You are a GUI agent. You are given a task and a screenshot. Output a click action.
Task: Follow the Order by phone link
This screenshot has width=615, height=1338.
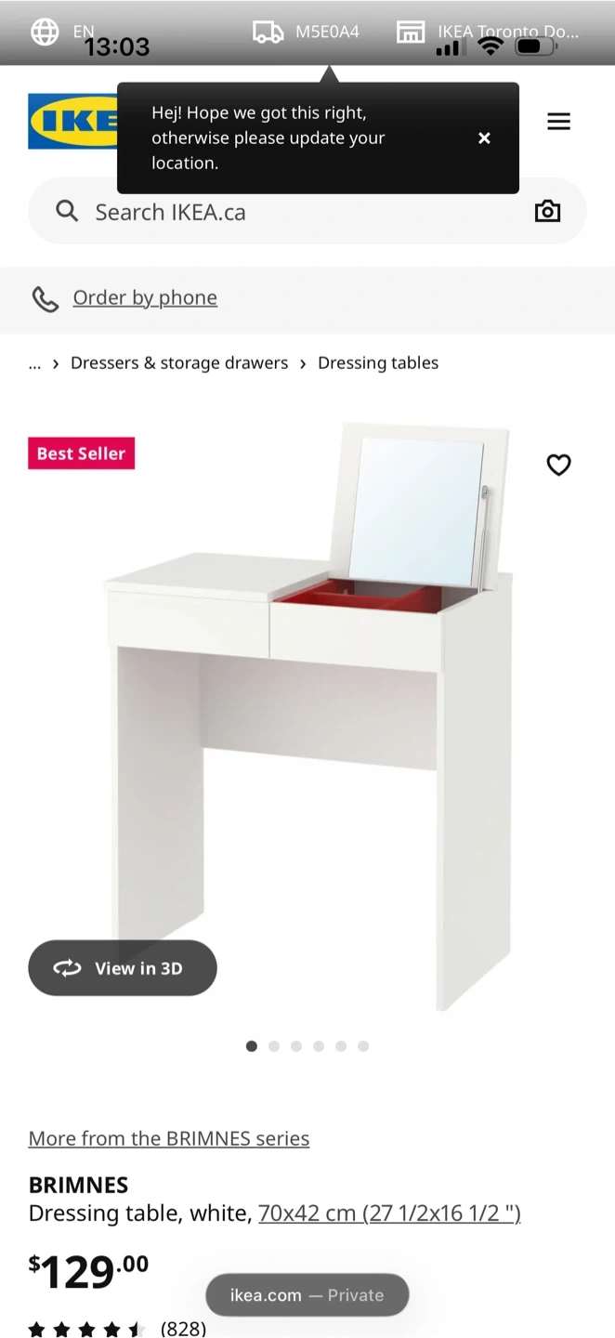(145, 297)
